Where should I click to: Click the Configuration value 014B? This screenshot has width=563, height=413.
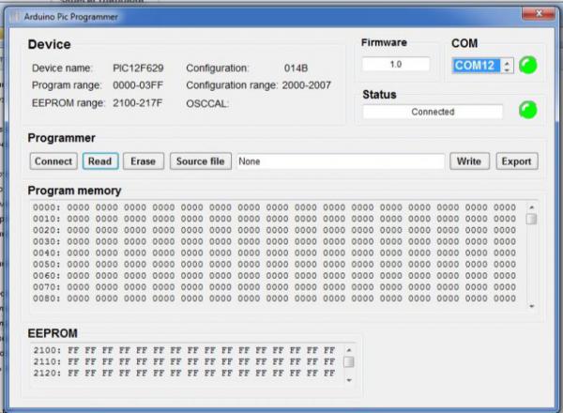pyautogui.click(x=296, y=68)
